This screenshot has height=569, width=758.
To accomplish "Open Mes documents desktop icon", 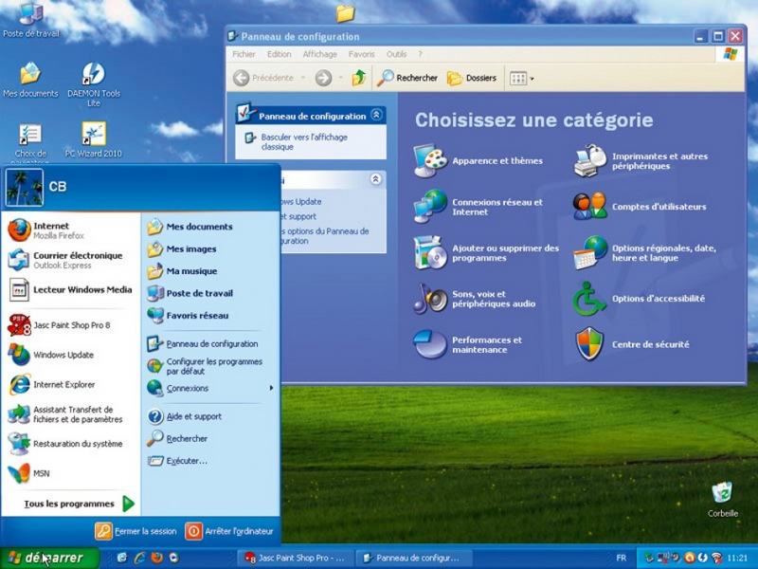I will [x=30, y=80].
